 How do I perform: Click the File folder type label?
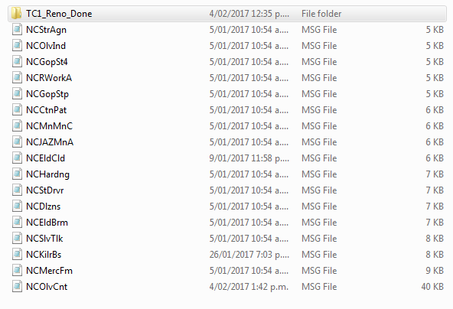(x=321, y=14)
